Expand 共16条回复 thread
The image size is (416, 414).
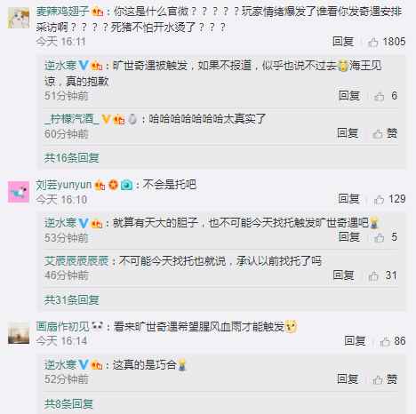coord(71,157)
